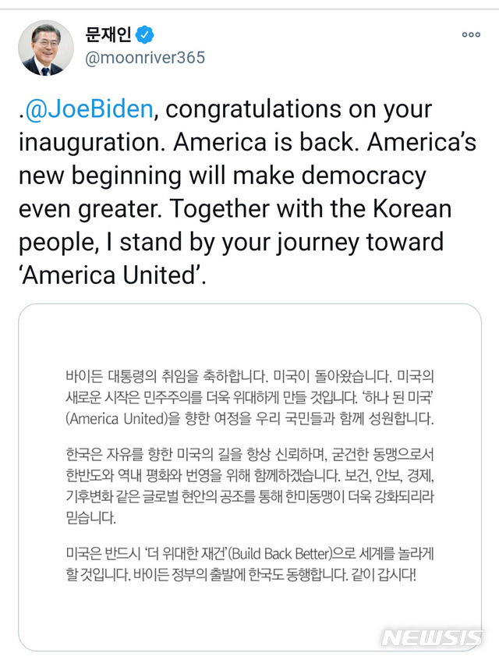Viewport: 499px width, 660px height.
Task: Open the attached Korean statement image
Action: [249, 476]
